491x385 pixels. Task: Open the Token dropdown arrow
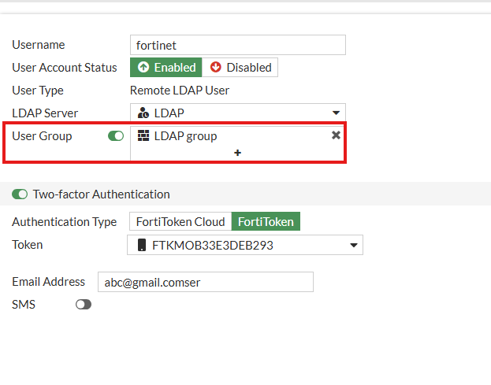[x=354, y=246]
